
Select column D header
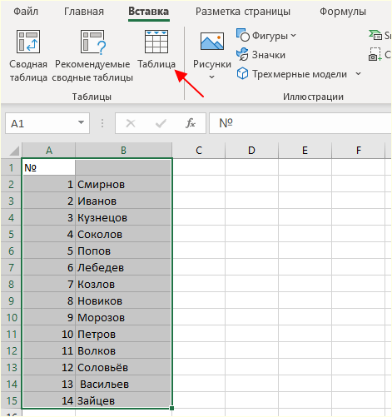click(251, 151)
